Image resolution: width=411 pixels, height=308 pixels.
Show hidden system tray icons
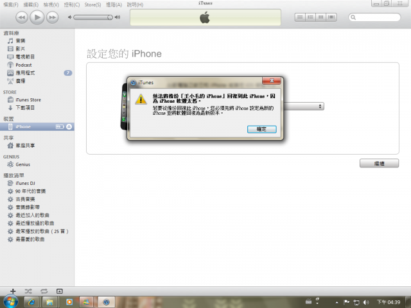pyautogui.click(x=337, y=302)
